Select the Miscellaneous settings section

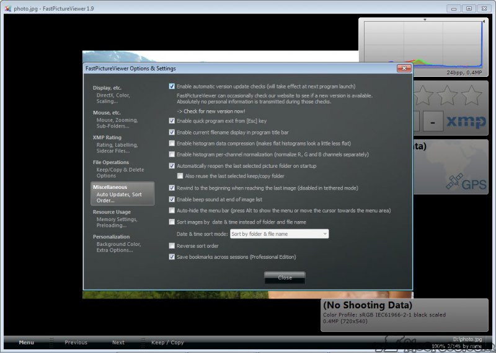click(x=122, y=193)
